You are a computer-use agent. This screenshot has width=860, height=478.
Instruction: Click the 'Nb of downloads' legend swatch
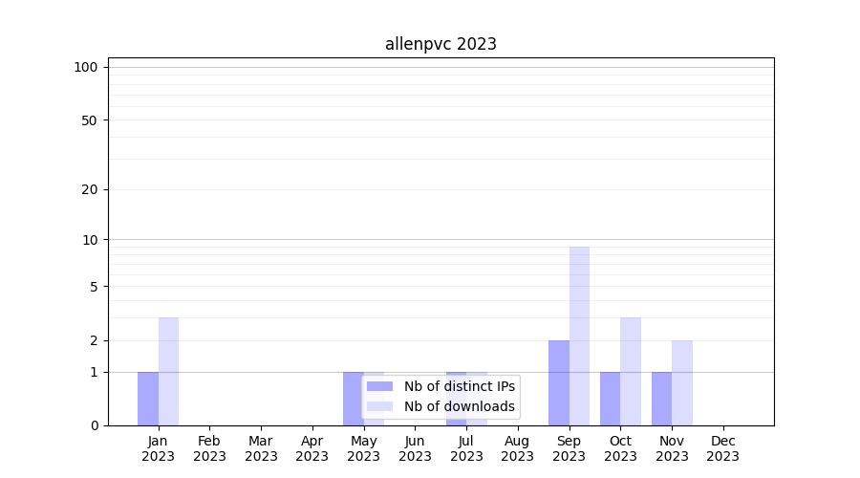click(379, 406)
